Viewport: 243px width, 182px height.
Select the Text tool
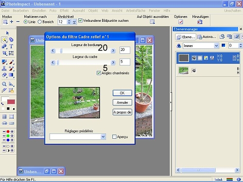click(x=11, y=46)
